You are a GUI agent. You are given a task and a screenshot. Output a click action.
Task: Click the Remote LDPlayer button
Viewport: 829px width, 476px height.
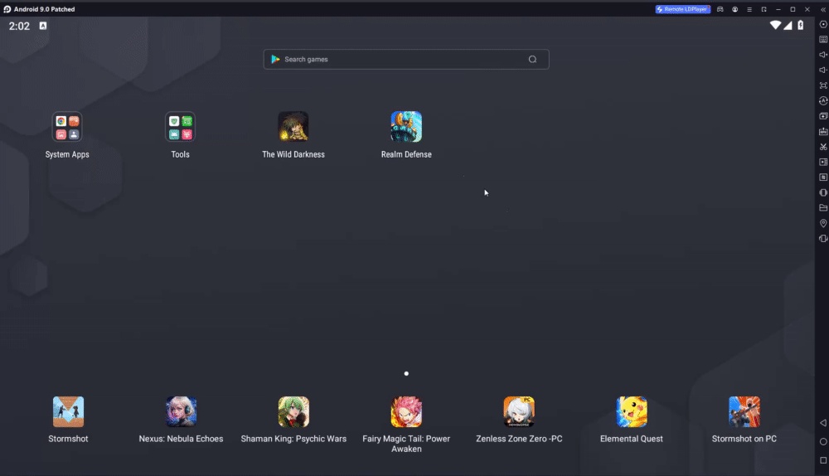coord(682,9)
